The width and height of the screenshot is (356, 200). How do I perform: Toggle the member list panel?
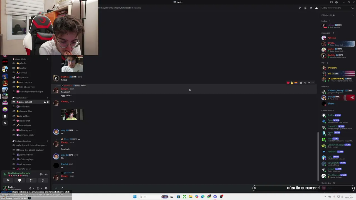point(317,8)
